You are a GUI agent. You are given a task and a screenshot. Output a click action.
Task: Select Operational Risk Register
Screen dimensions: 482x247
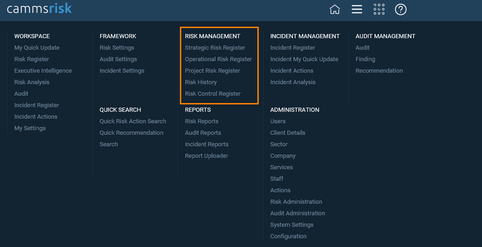pyautogui.click(x=218, y=59)
